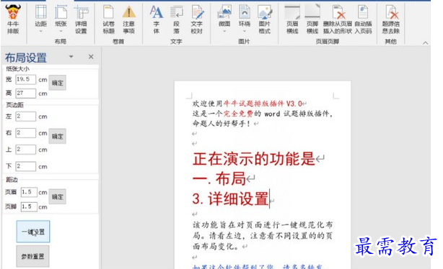Viewport: 443px width, 269px height.
Task: Insert 试卷标题 exam title
Action: pyautogui.click(x=108, y=12)
